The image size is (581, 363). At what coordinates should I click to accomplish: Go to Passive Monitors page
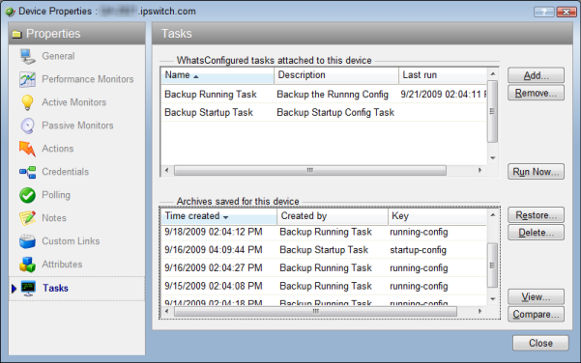pos(77,126)
